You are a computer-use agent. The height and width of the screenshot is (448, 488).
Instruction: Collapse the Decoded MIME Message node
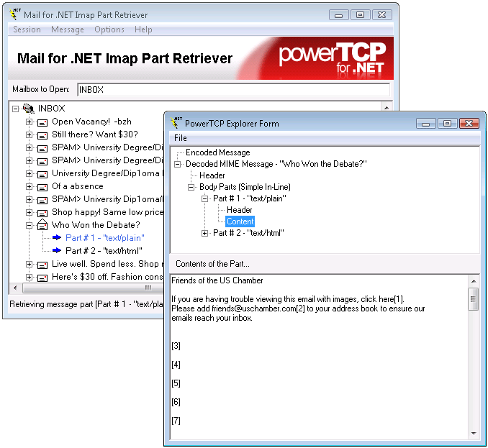[x=177, y=164]
